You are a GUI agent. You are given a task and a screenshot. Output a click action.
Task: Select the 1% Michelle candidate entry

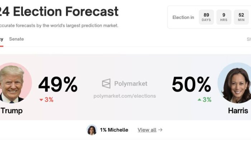point(108,130)
